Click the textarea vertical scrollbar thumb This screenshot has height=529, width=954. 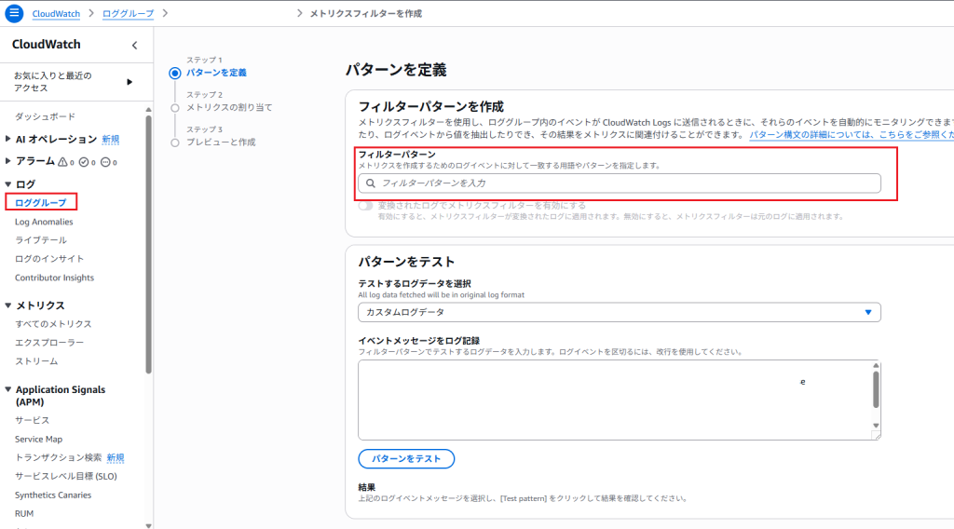876,389
